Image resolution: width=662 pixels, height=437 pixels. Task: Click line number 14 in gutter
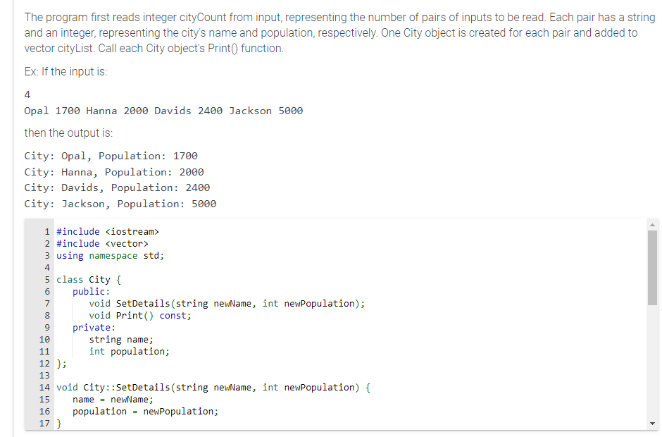[44, 387]
